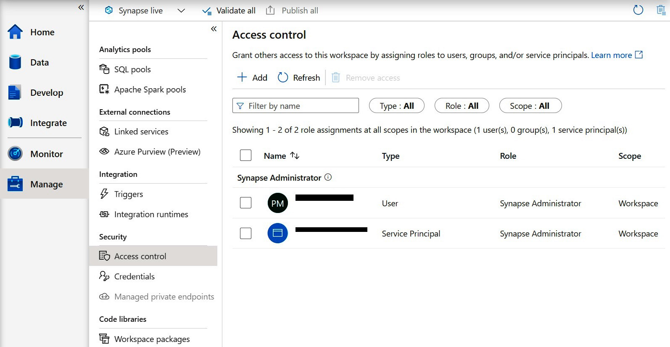Click the refresh icon at top right

pyautogui.click(x=638, y=10)
